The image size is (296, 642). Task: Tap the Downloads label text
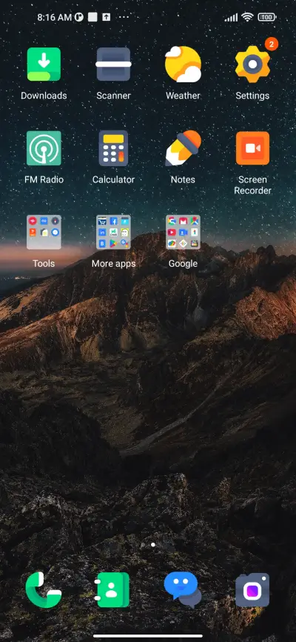coord(44,96)
